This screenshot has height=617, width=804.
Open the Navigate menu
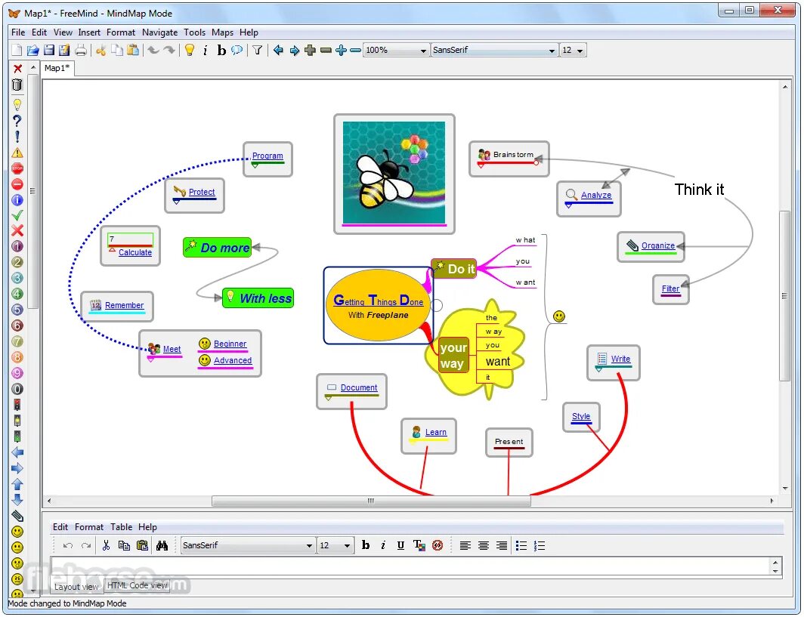[x=159, y=32]
